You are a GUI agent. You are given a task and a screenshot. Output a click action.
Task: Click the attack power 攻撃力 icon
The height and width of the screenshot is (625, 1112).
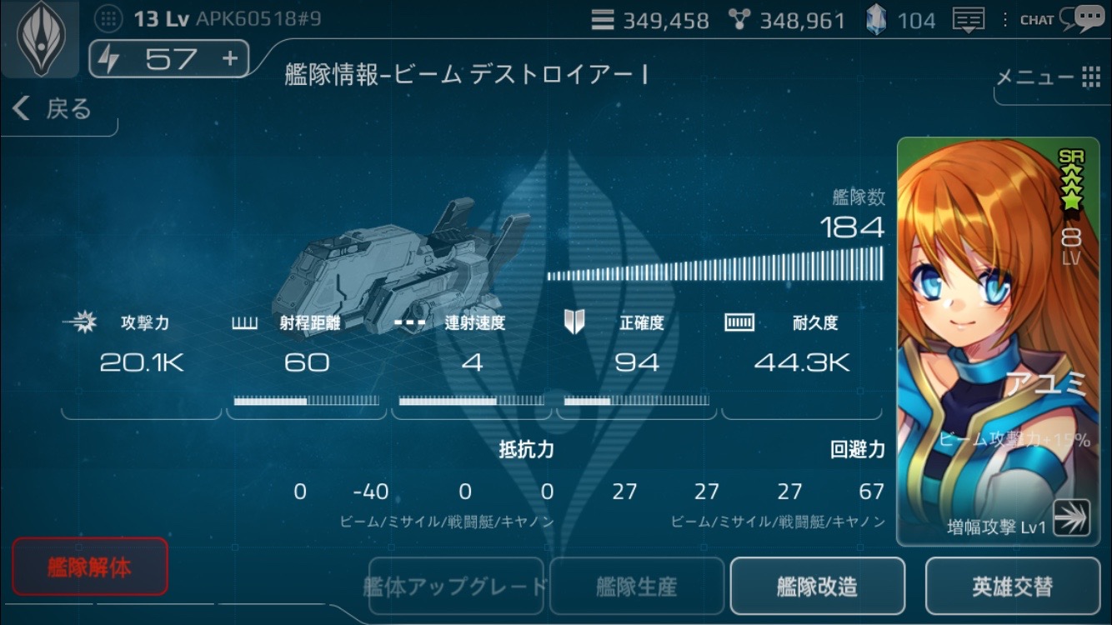tap(81, 322)
